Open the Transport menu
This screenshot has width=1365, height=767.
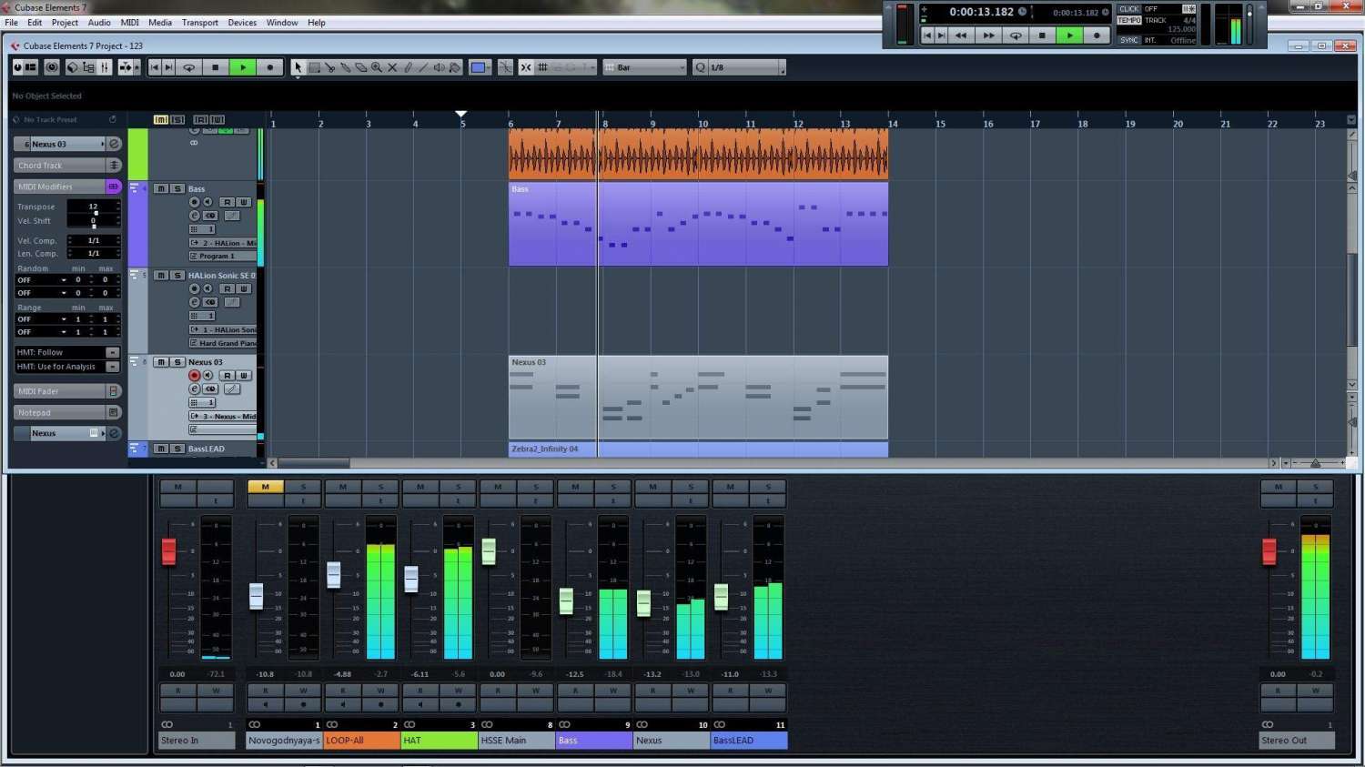pos(199,23)
